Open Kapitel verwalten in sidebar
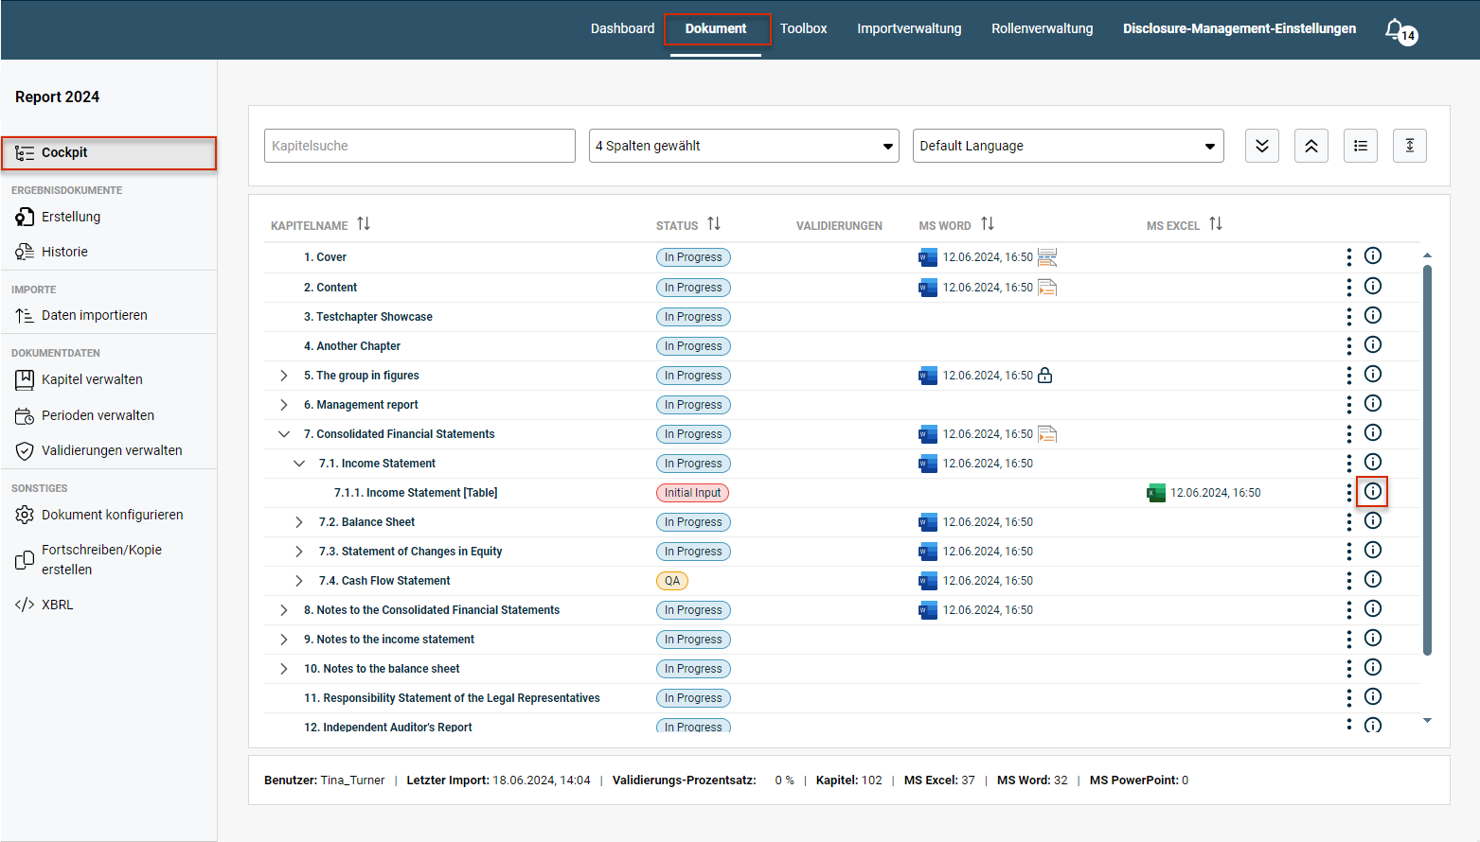 [92, 379]
